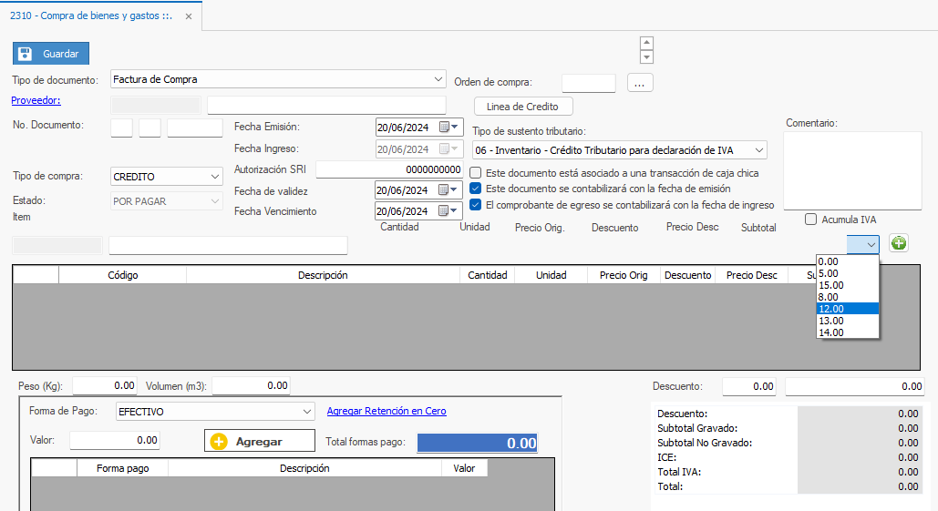938x511 pixels.
Task: Click the Agregar payment button
Action: [x=259, y=441]
